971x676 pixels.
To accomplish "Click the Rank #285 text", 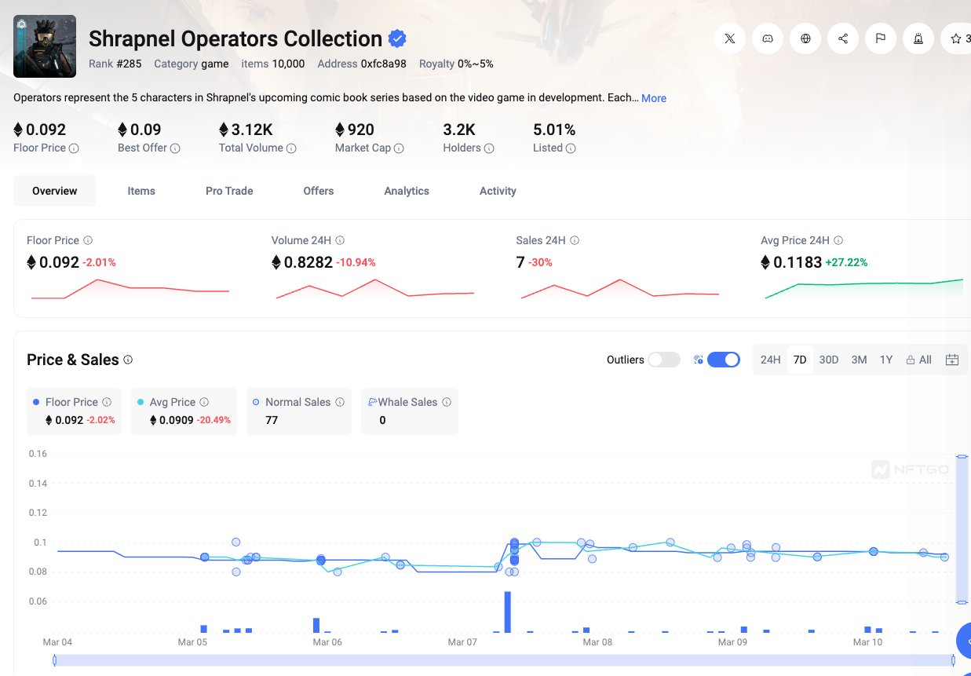I will [115, 64].
